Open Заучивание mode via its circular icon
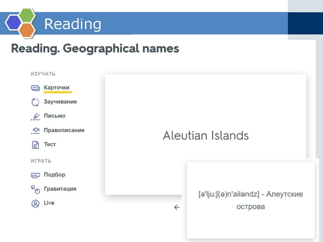323x242 pixels. 36,101
